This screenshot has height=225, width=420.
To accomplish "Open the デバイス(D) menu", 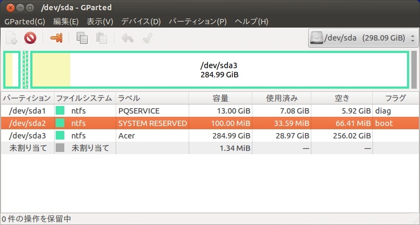I will [x=141, y=22].
